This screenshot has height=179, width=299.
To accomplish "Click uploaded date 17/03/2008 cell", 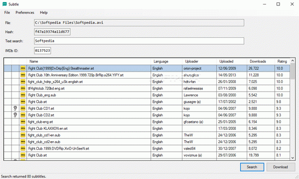I will (232, 128).
